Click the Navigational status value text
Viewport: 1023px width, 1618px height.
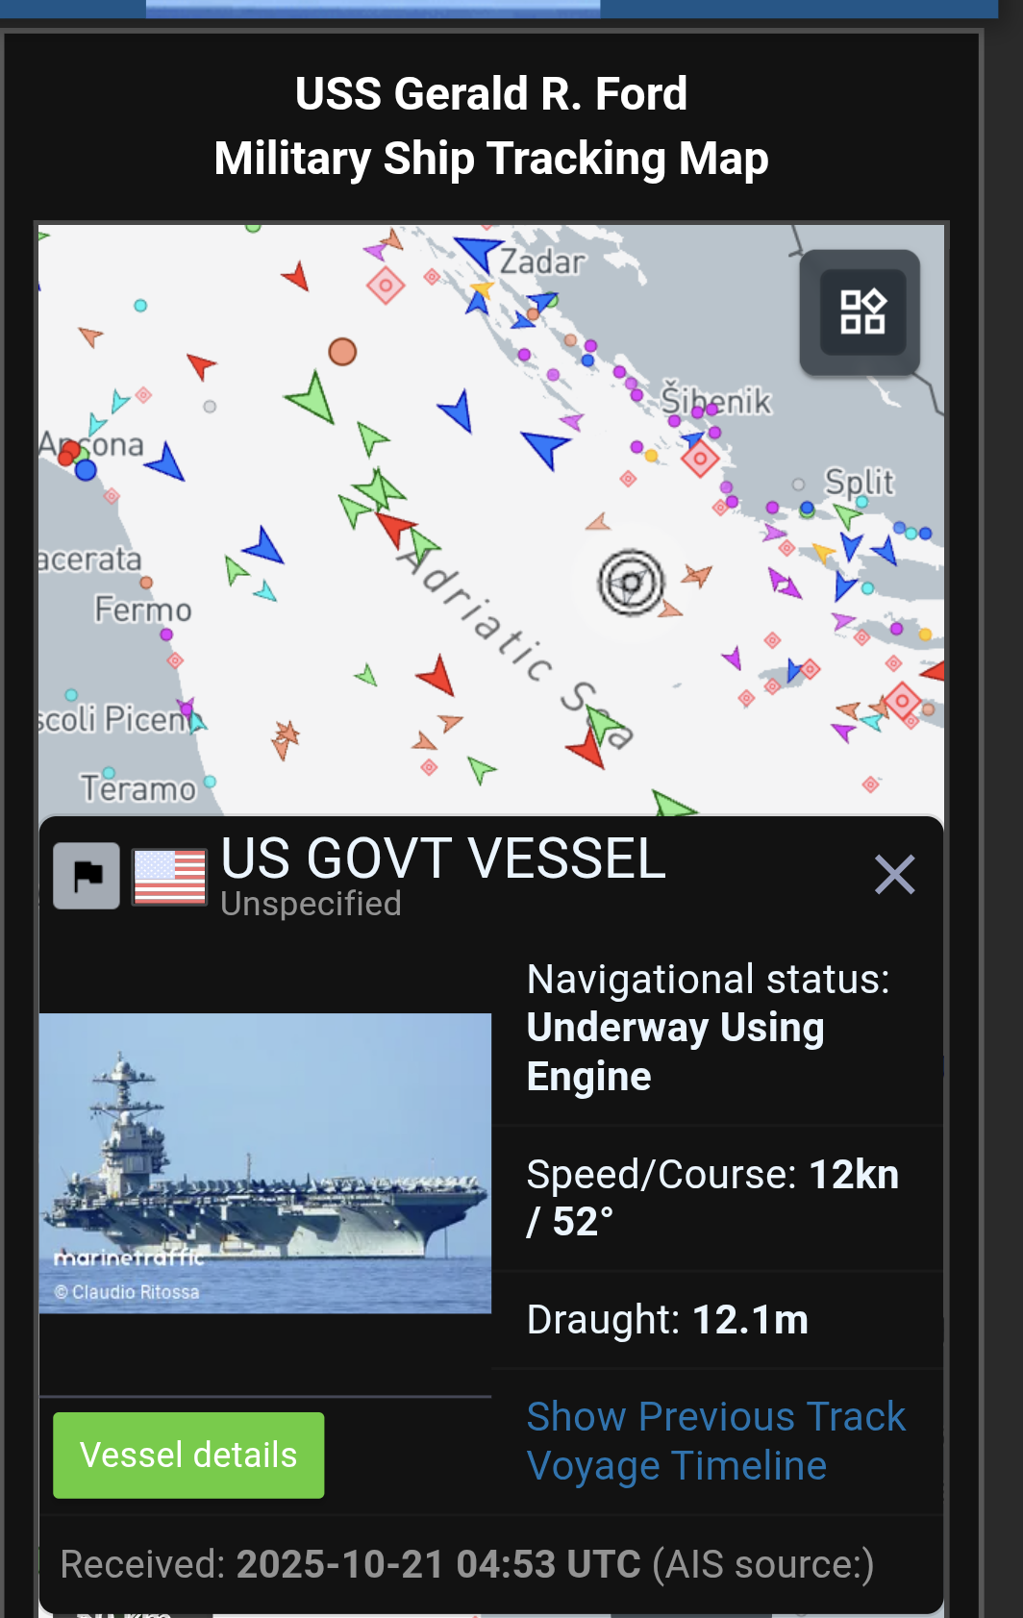click(x=675, y=1052)
